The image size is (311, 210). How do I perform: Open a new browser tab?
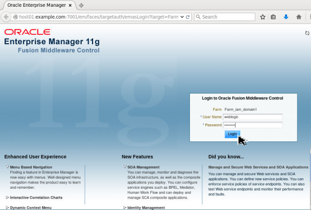click(81, 6)
